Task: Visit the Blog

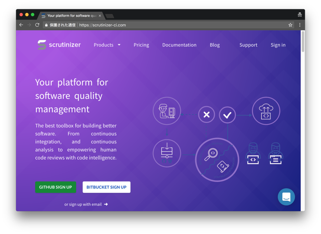Action: pyautogui.click(x=215, y=45)
